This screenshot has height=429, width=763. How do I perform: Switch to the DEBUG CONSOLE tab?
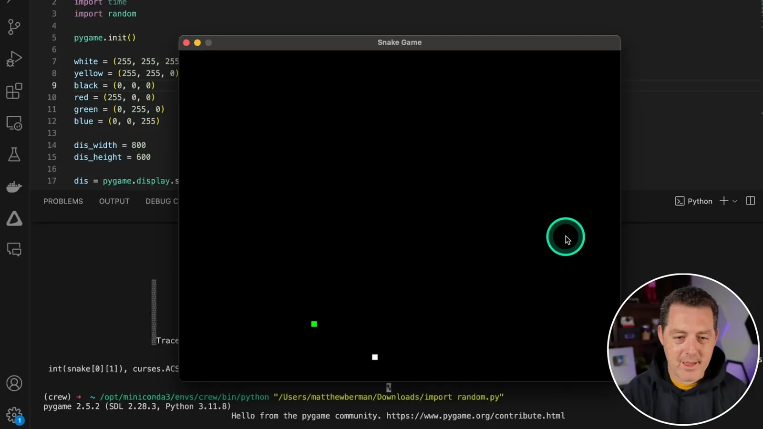click(162, 201)
